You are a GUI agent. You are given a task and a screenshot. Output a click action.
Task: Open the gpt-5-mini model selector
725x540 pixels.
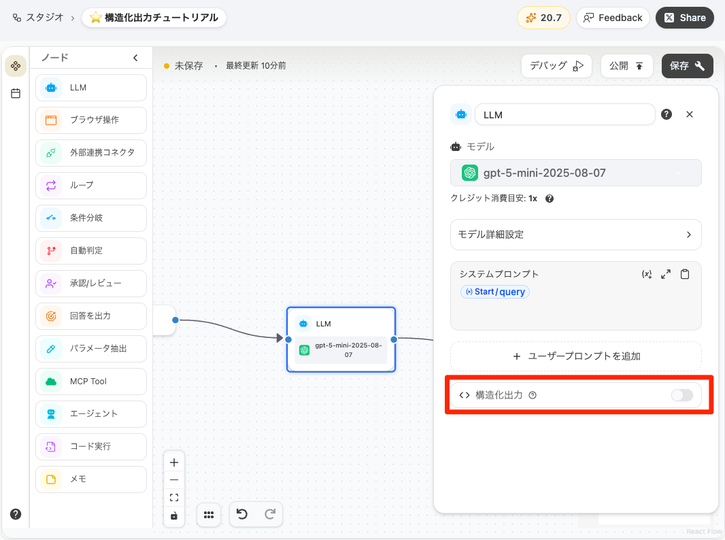(575, 173)
